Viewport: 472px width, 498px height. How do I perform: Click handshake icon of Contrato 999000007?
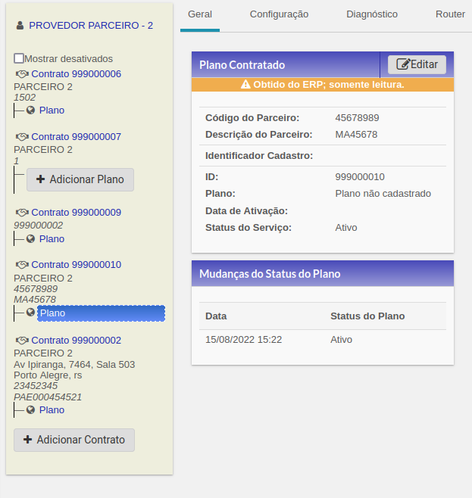click(22, 137)
